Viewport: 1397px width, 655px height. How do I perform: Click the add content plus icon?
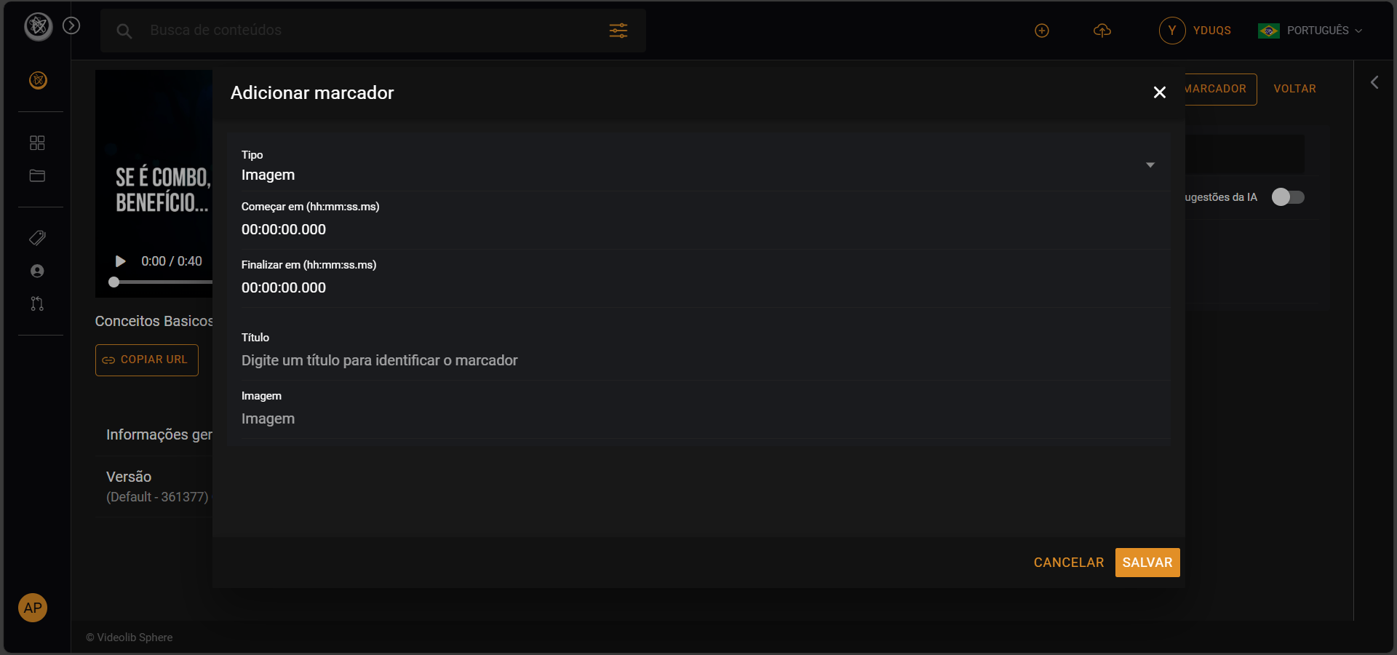(x=1042, y=31)
